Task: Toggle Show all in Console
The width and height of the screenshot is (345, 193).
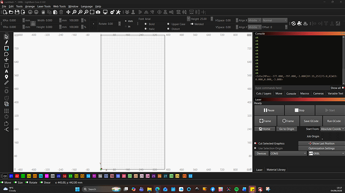Action: pos(343,88)
